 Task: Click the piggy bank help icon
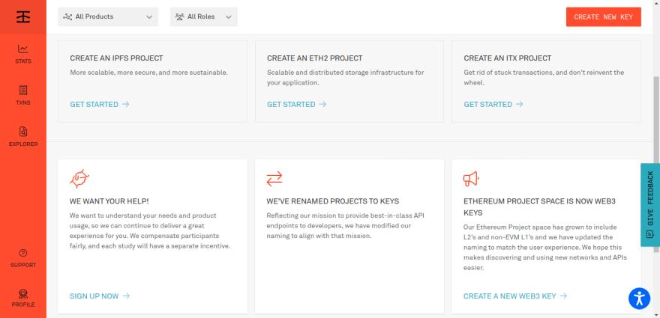79,178
